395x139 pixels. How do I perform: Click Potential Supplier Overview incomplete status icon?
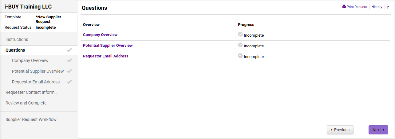240,45
